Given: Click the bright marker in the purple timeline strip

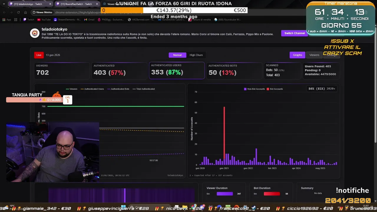Looking at the screenshot, I should [x=125, y=195].
